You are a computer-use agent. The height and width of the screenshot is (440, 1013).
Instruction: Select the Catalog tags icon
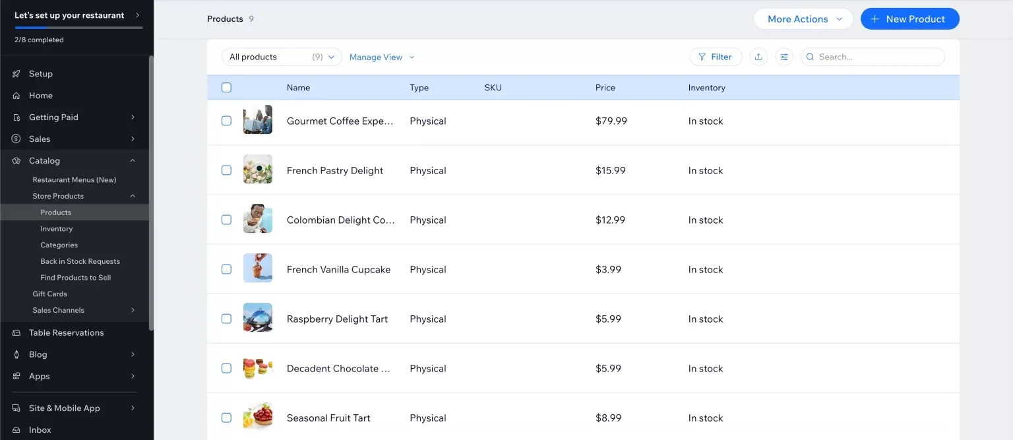click(x=16, y=160)
